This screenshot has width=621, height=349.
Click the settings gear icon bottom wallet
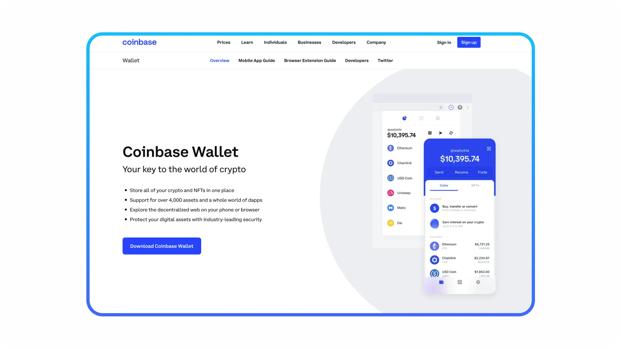pyautogui.click(x=478, y=282)
